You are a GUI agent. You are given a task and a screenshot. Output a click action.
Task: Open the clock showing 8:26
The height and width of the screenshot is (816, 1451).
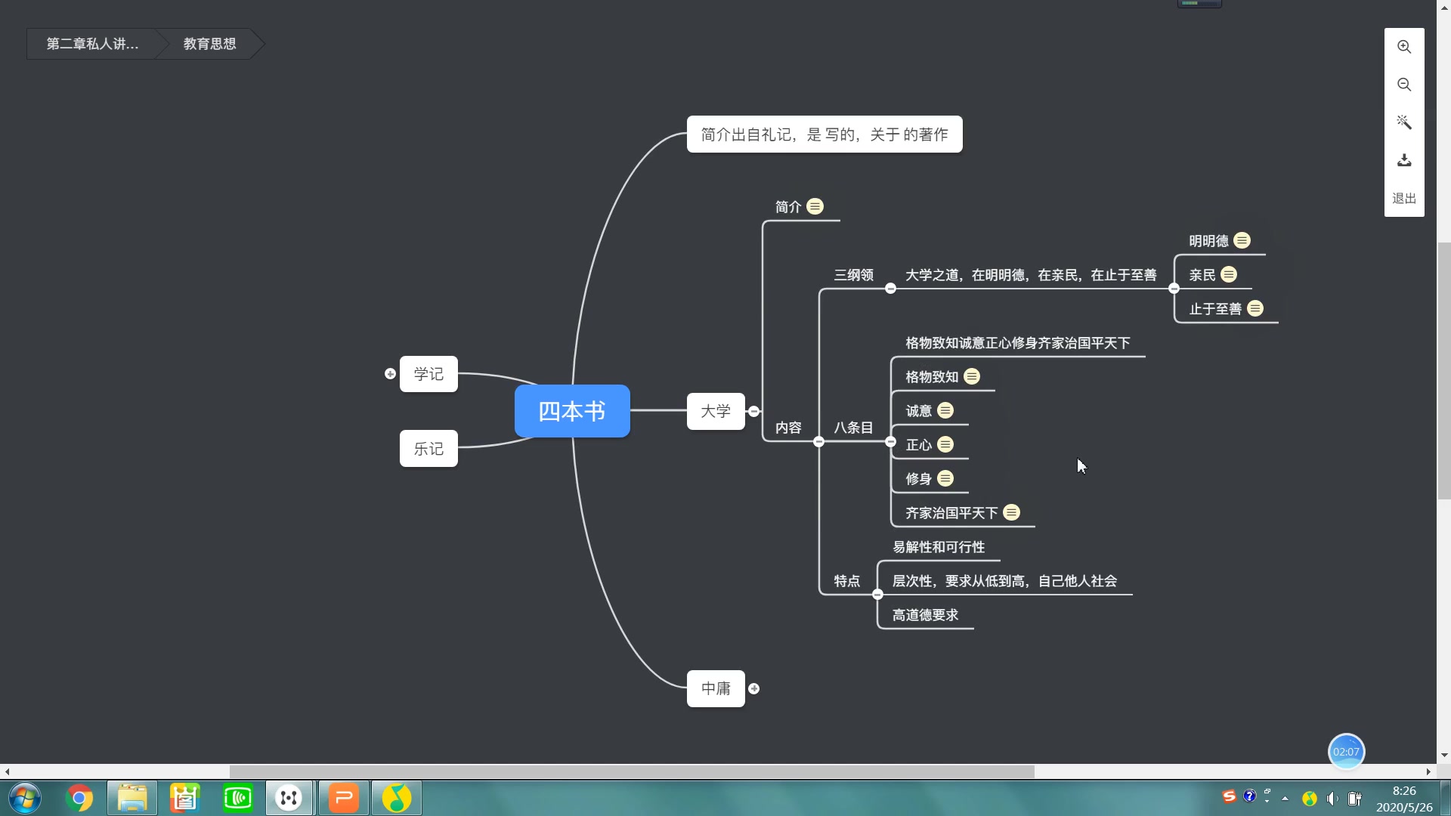(1404, 799)
